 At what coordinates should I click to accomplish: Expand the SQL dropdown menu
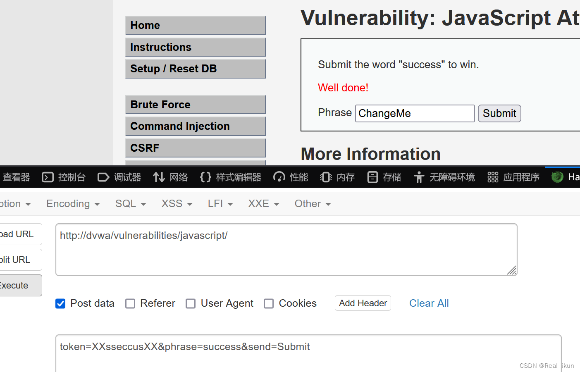tap(131, 204)
